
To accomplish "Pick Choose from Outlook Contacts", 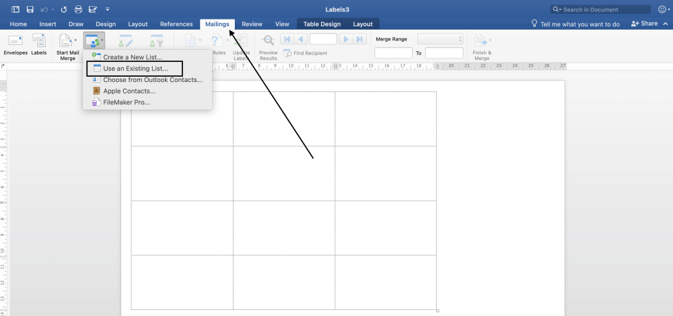I will tap(152, 79).
